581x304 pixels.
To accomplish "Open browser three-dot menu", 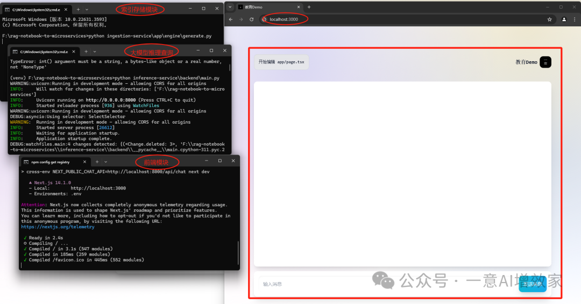I will coord(575,19).
